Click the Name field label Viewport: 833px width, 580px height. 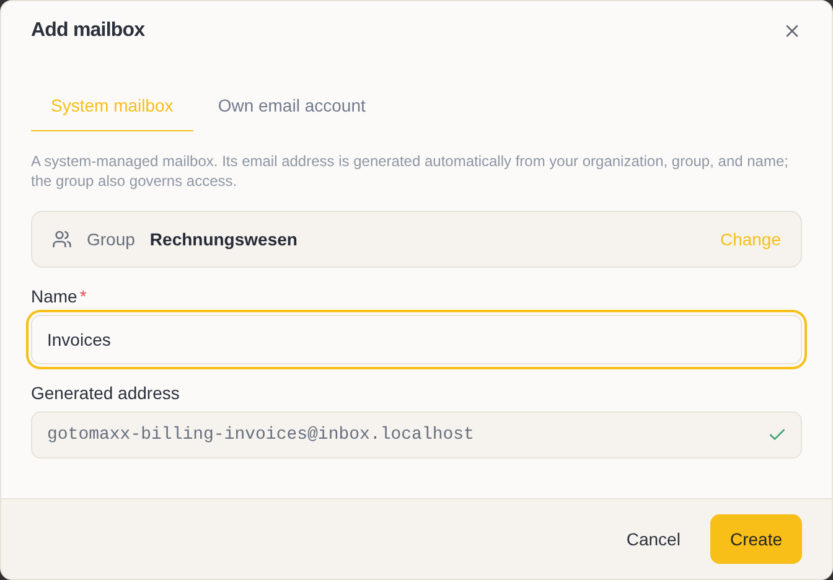tap(54, 297)
